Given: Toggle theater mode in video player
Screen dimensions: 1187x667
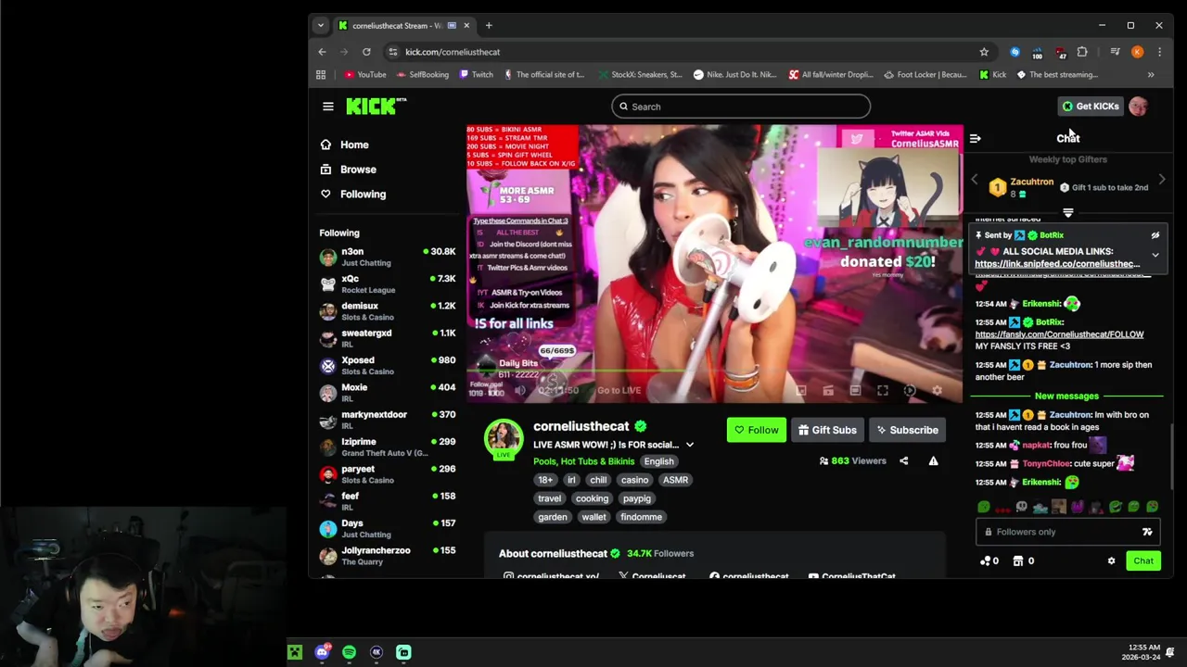Looking at the screenshot, I should 855,390.
